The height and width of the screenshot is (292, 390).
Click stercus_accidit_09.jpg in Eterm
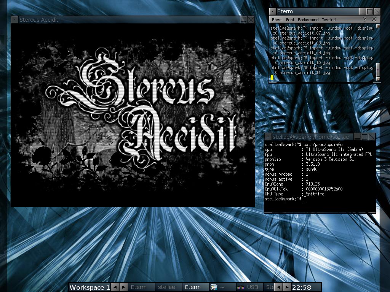(x=305, y=53)
